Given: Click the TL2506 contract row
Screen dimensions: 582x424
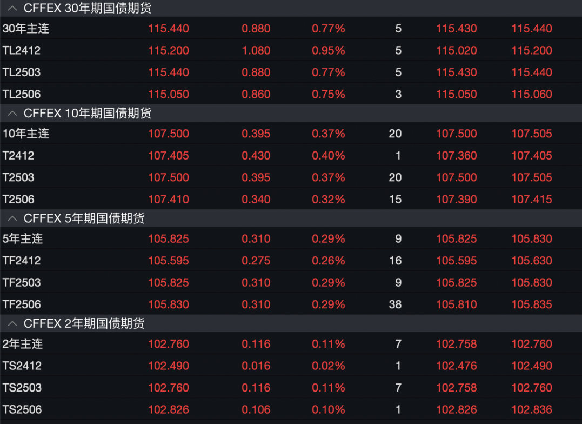Looking at the screenshot, I should 22,94.
